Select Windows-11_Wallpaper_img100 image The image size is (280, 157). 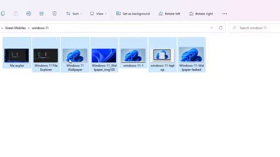tap(104, 55)
